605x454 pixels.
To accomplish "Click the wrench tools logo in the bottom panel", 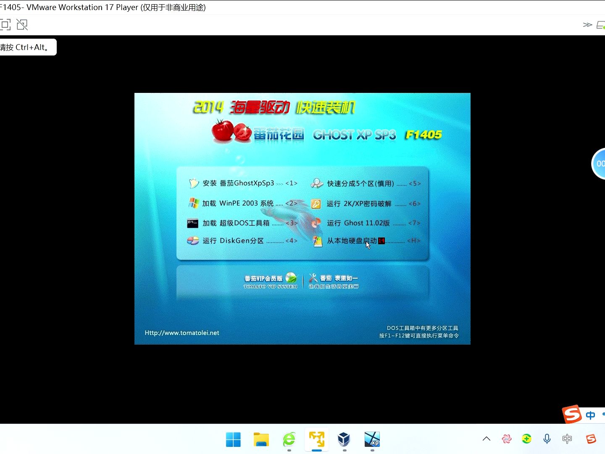I will (313, 278).
